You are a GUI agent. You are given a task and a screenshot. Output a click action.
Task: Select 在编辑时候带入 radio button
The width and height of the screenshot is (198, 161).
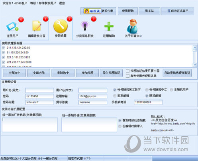coord(120,126)
